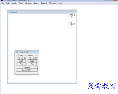Add a shunt inductor (SHUNT L)

pos(32,58)
